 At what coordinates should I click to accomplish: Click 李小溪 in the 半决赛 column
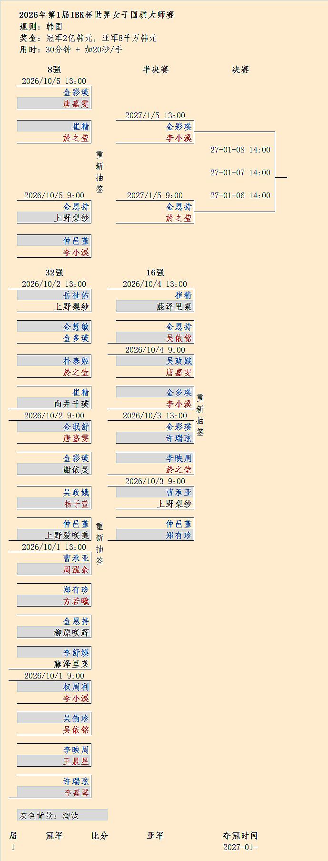click(179, 138)
